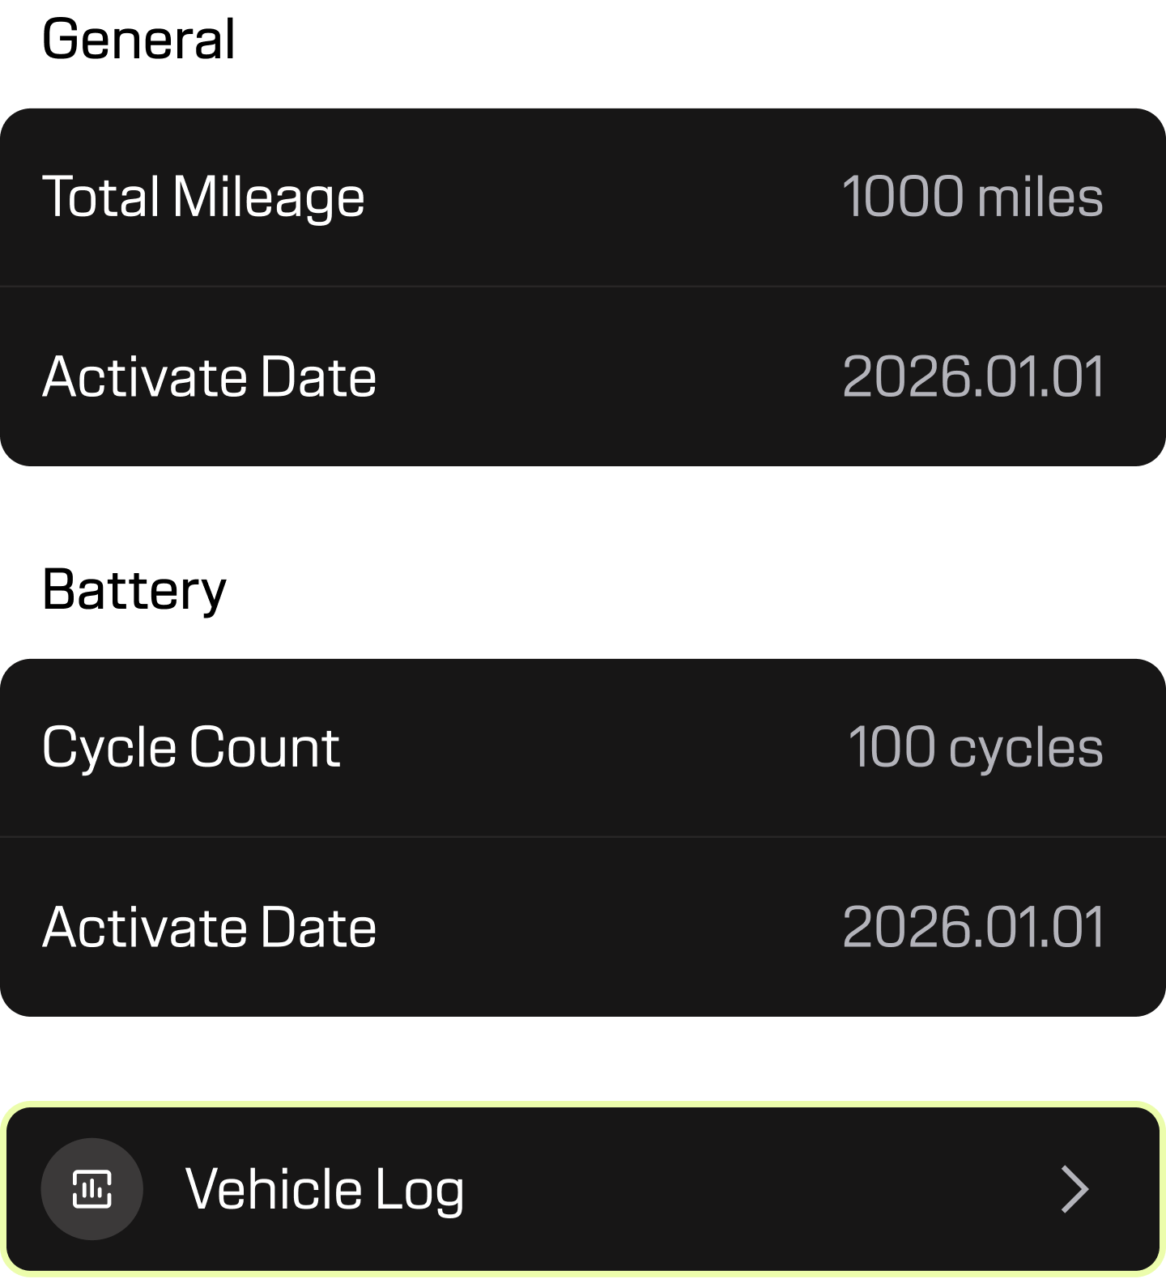Click the 2026.01.01 date below 100 cycles
The image size is (1166, 1279).
972,927
